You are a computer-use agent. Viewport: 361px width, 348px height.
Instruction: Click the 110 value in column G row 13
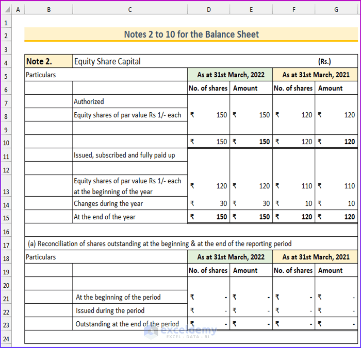pos(349,186)
